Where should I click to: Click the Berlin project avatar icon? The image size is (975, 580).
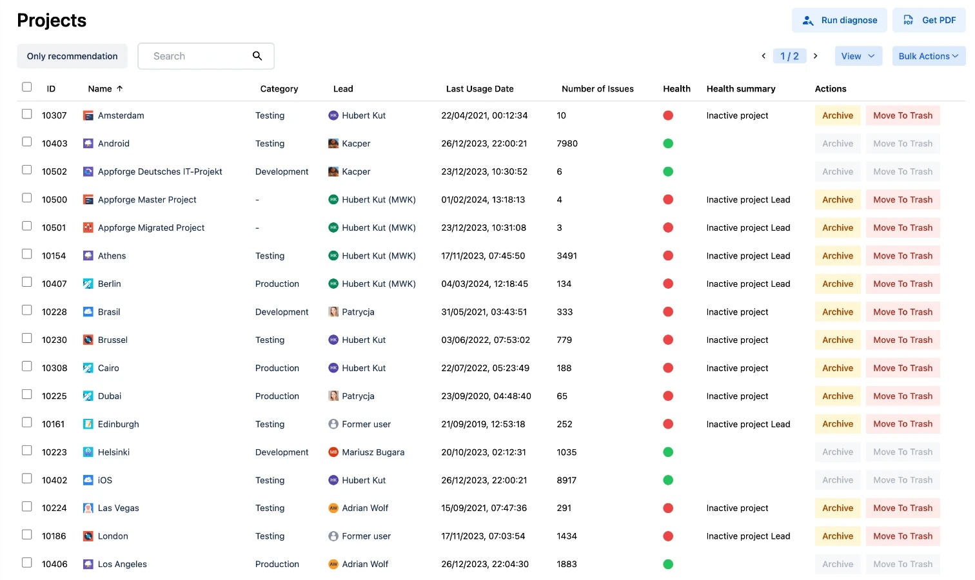[x=88, y=284]
